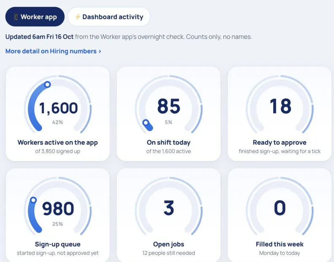Click chevron after Hiring numbers link
334x262 pixels.
(100, 51)
